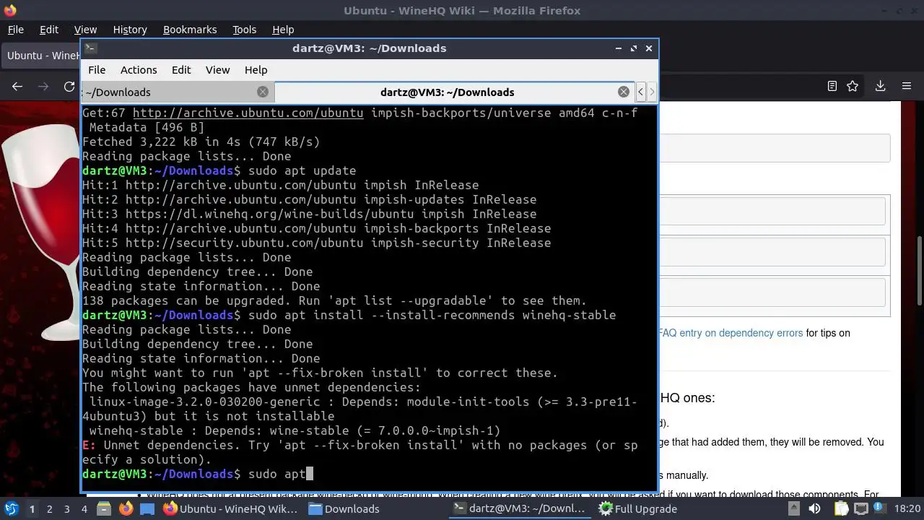Open terminal Help menu
924x520 pixels.
coord(256,70)
